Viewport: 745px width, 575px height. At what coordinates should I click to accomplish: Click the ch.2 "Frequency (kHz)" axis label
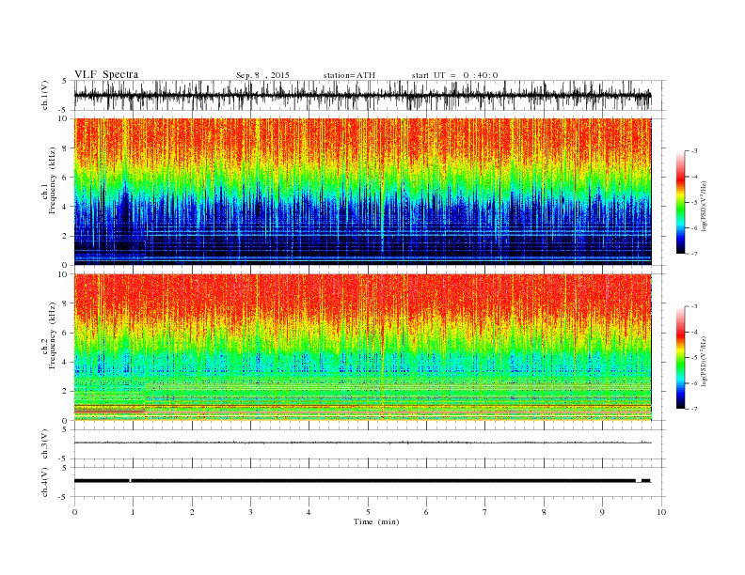tap(52, 334)
